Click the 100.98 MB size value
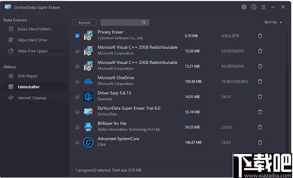This screenshot has width=293, height=178. (x=193, y=81)
